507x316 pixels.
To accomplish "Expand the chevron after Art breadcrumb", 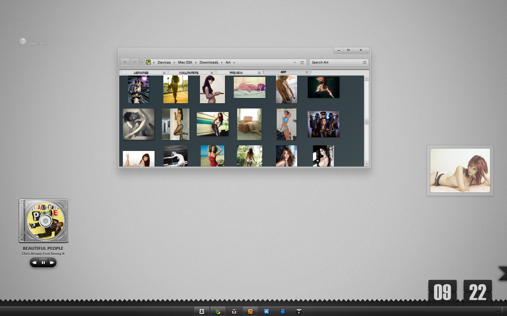I will [x=234, y=62].
